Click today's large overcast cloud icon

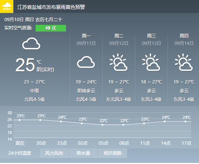31,43
